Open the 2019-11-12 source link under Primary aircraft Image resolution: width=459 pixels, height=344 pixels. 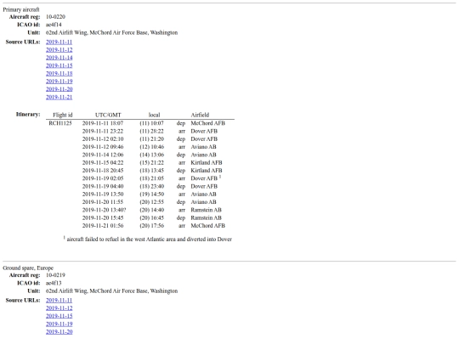(x=59, y=50)
